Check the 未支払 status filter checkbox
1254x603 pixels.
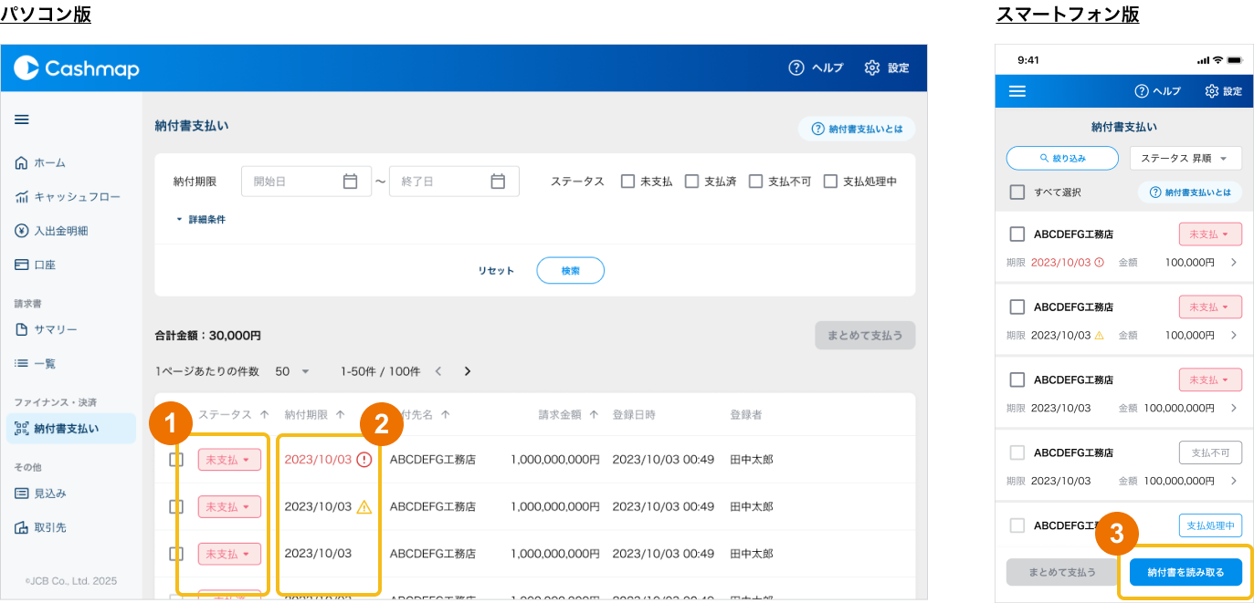[627, 182]
